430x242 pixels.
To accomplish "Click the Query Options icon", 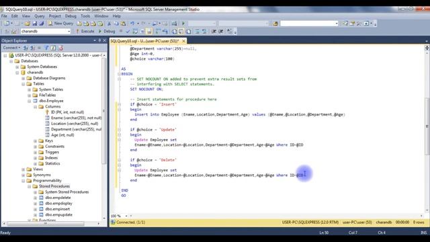I will click(x=142, y=32).
